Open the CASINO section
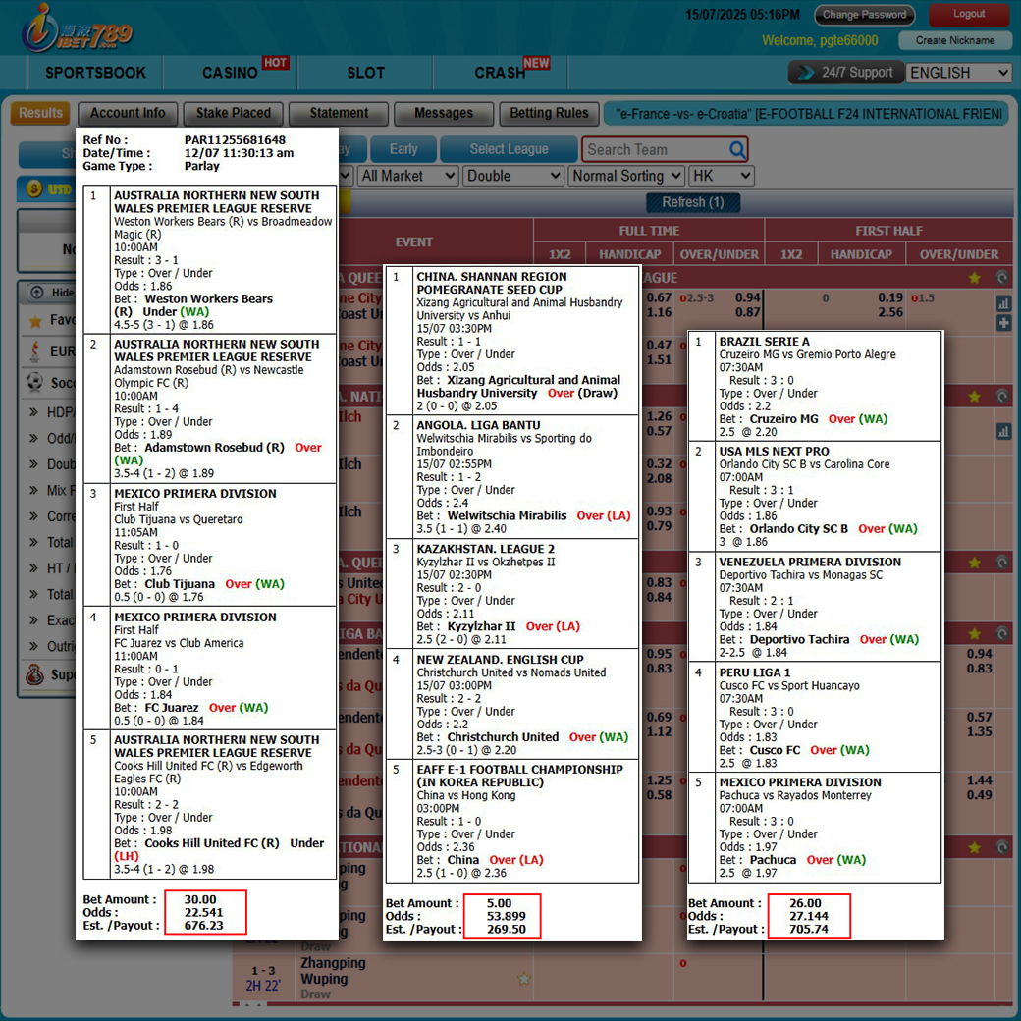The image size is (1021, 1021). point(230,73)
